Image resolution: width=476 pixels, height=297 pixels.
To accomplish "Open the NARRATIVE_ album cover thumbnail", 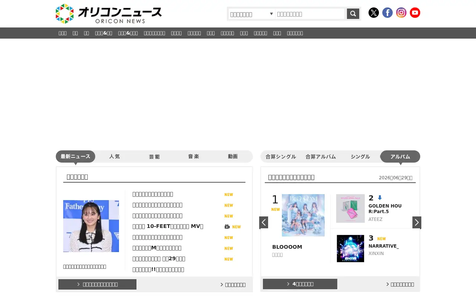I will point(350,248).
